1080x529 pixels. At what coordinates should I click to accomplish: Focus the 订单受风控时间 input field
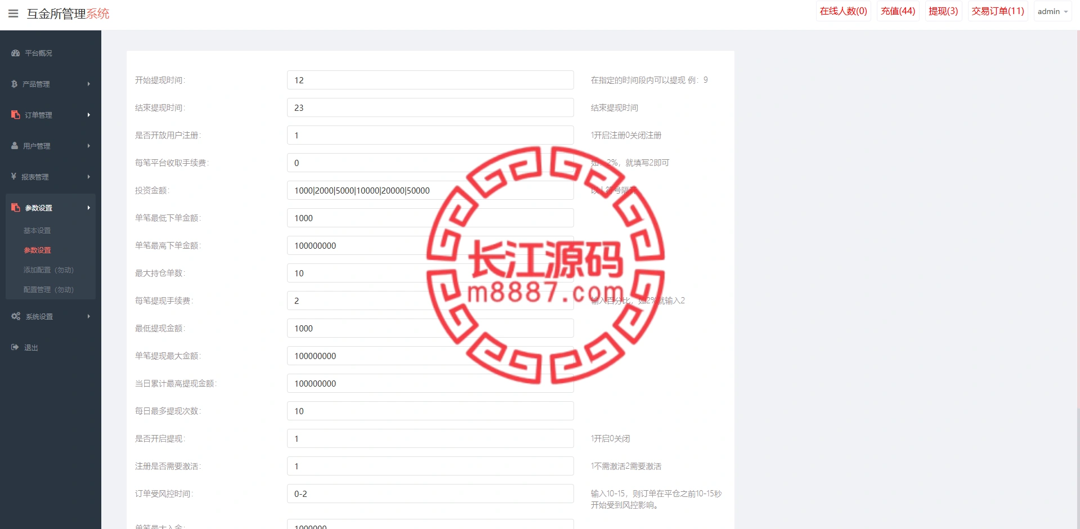(x=430, y=494)
